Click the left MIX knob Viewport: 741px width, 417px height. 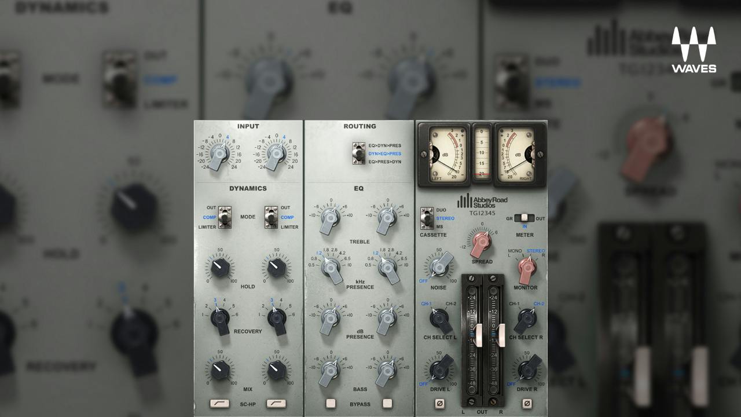point(220,370)
